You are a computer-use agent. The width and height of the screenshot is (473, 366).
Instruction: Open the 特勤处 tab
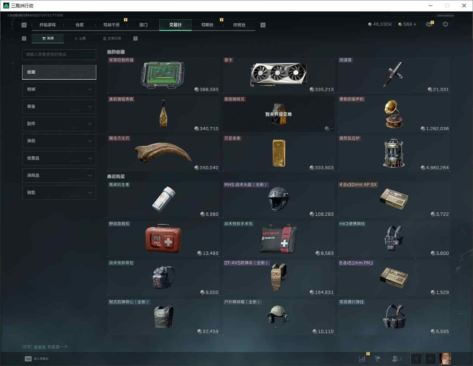tap(207, 25)
